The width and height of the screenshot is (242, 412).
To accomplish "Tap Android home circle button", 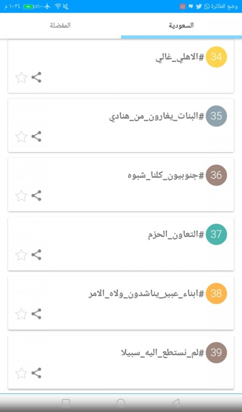I will click(121, 402).
